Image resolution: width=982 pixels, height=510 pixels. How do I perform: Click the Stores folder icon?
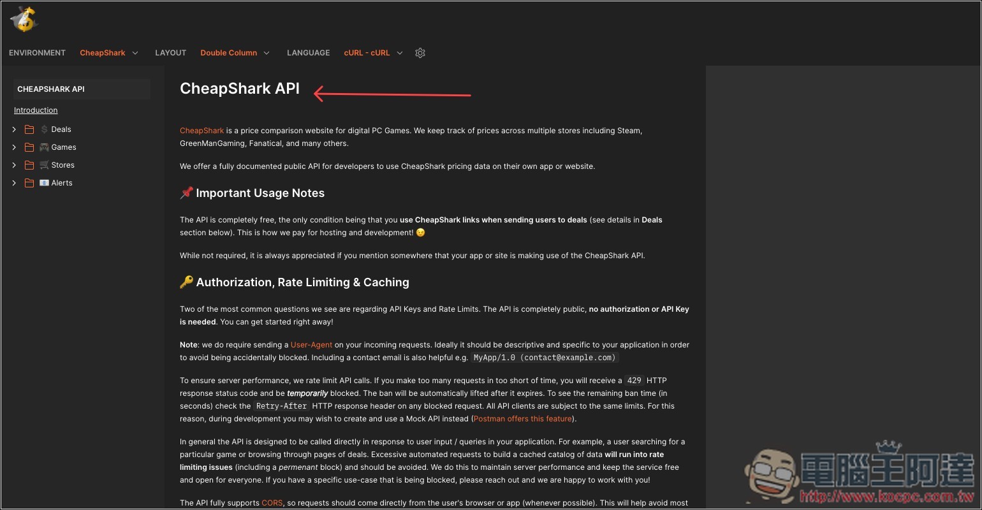29,165
